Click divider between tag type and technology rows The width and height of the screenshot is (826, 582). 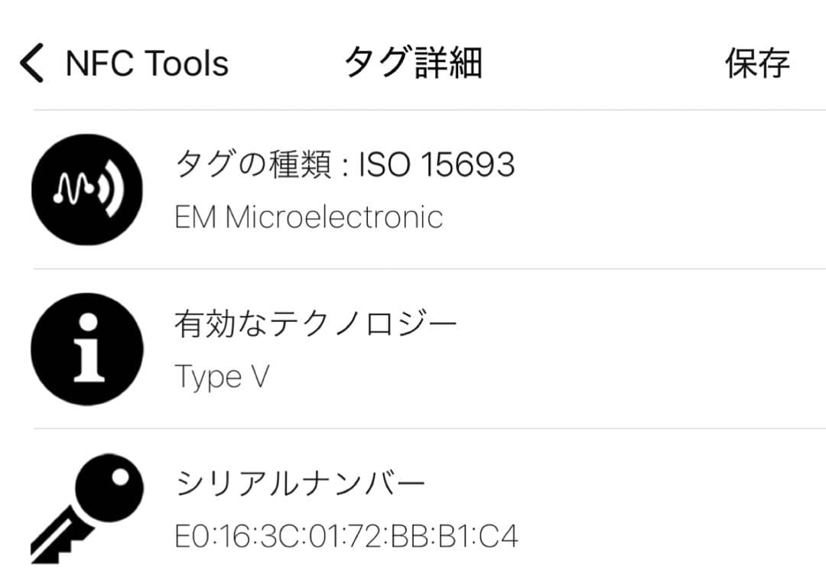tap(428, 269)
